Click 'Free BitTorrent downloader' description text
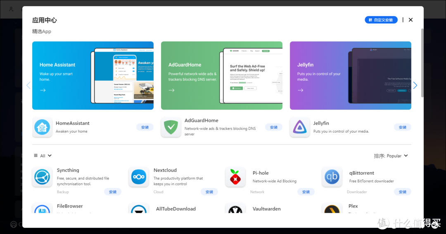 pyautogui.click(x=372, y=181)
